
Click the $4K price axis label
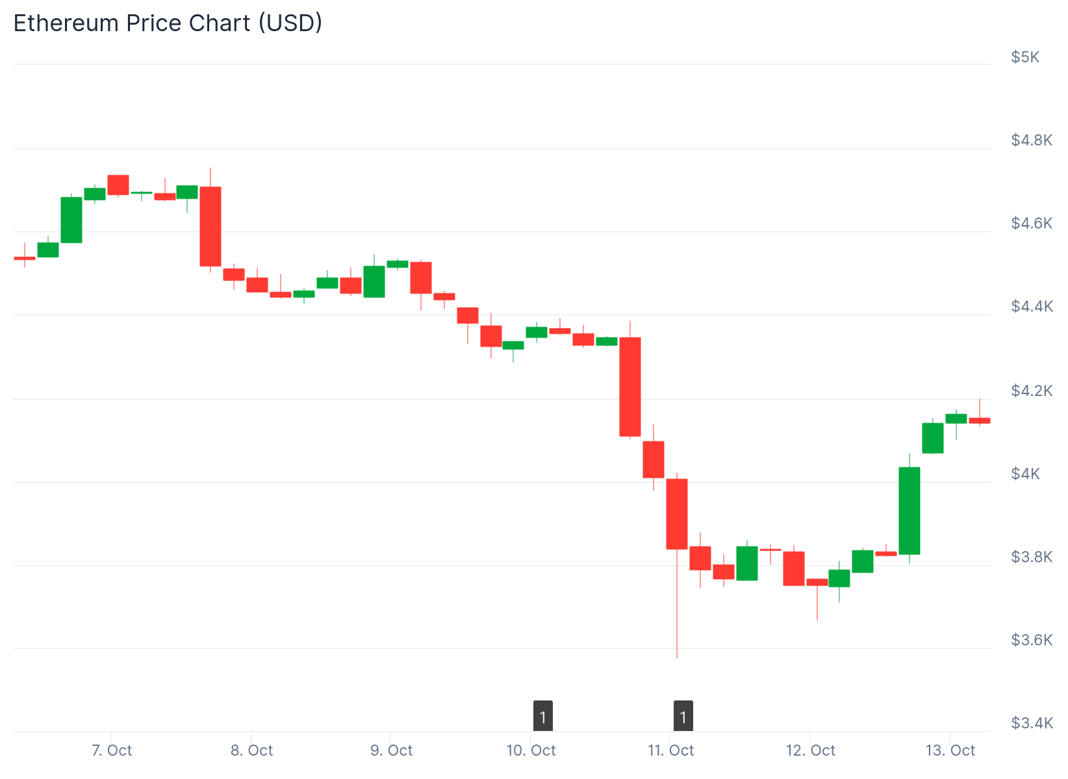click(x=1024, y=473)
